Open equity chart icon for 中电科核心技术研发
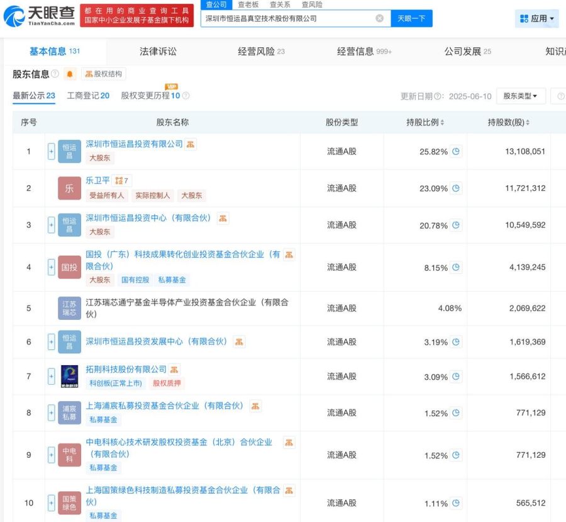This screenshot has height=522, width=566. coord(289,443)
